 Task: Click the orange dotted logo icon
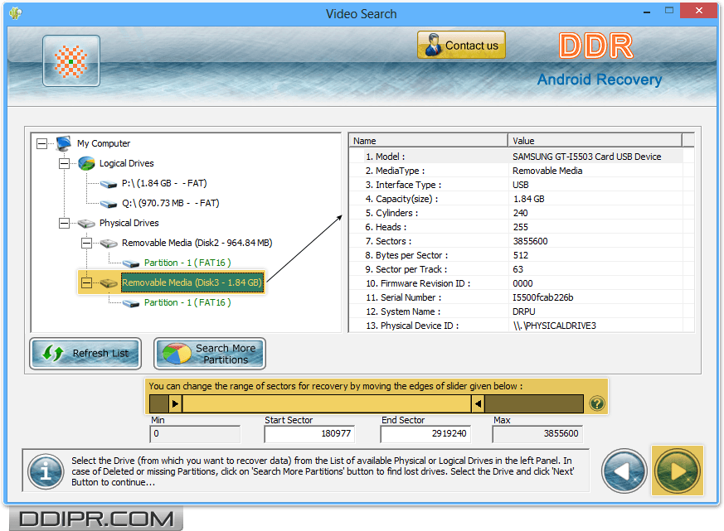point(71,61)
